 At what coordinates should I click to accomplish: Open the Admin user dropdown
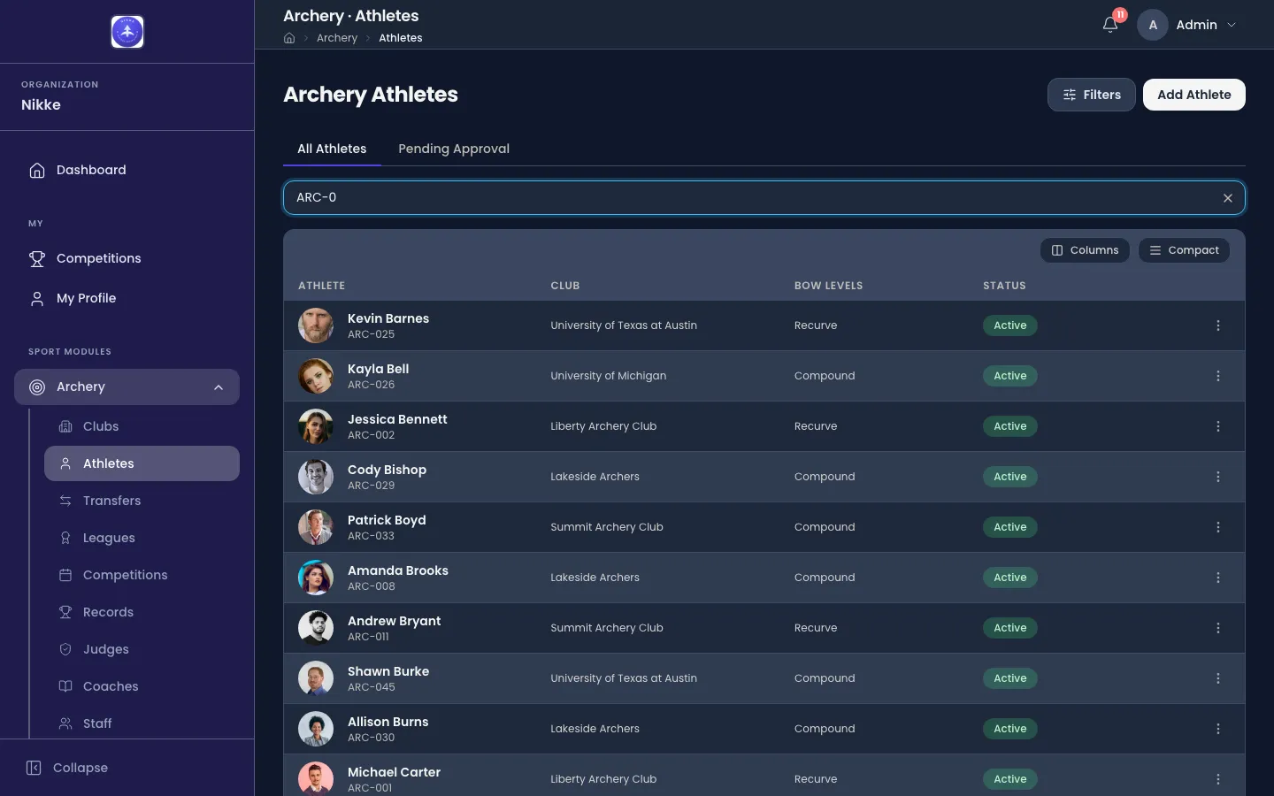1187,25
